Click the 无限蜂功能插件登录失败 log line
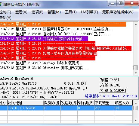 pyautogui.click(x=66, y=48)
